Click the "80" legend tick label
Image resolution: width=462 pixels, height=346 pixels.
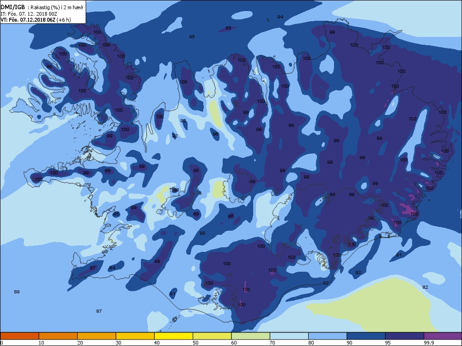[x=311, y=343]
